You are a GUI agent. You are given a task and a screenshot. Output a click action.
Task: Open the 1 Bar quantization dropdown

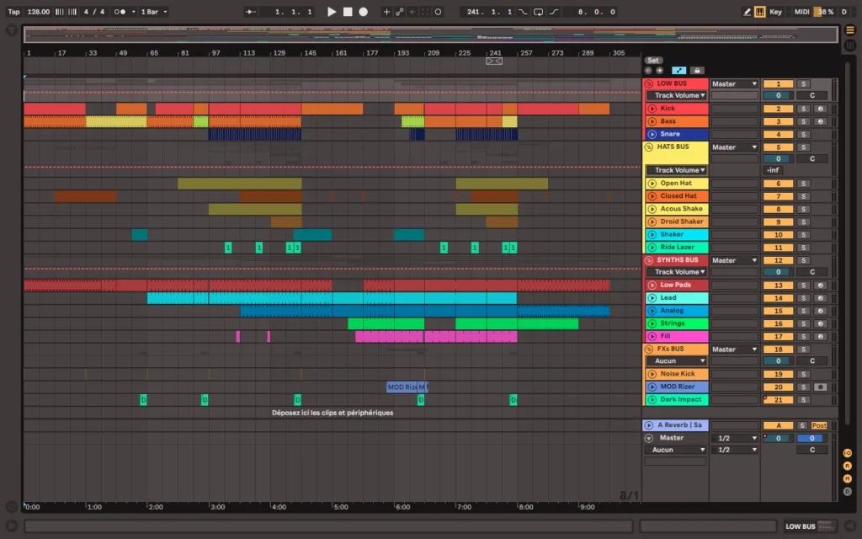point(154,12)
